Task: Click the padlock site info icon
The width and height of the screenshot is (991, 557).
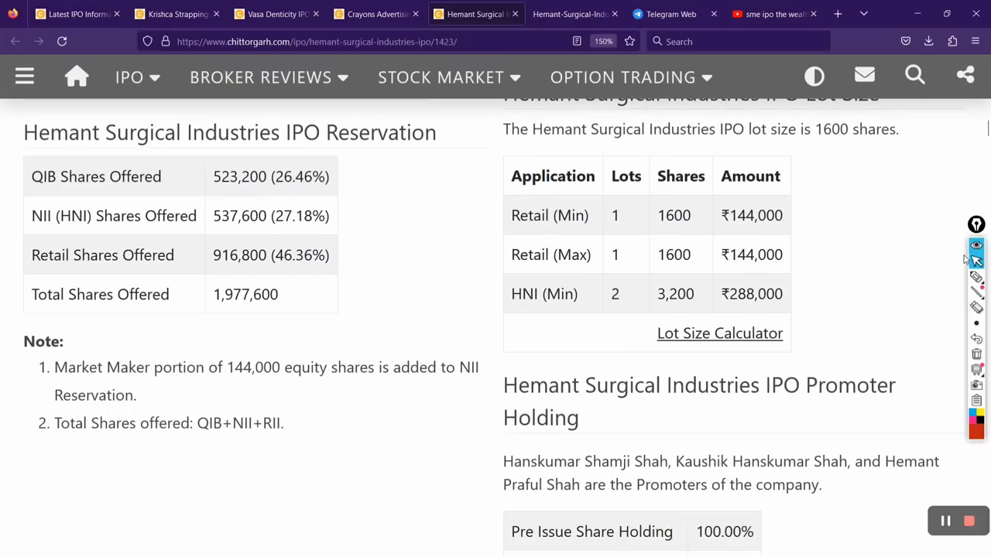Action: 165,41
